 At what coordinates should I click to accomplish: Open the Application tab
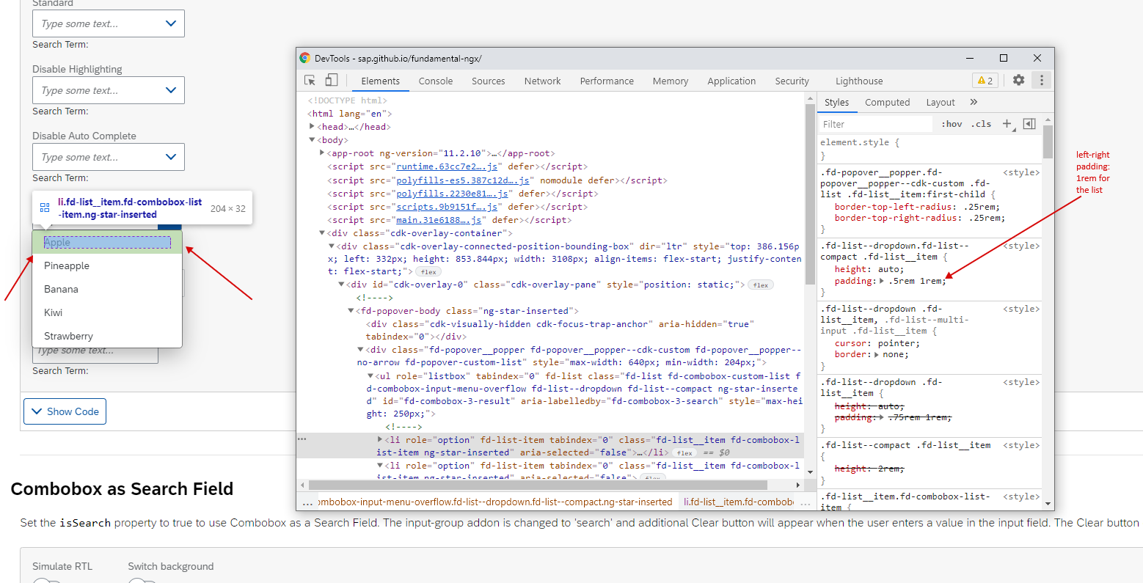[x=731, y=81]
